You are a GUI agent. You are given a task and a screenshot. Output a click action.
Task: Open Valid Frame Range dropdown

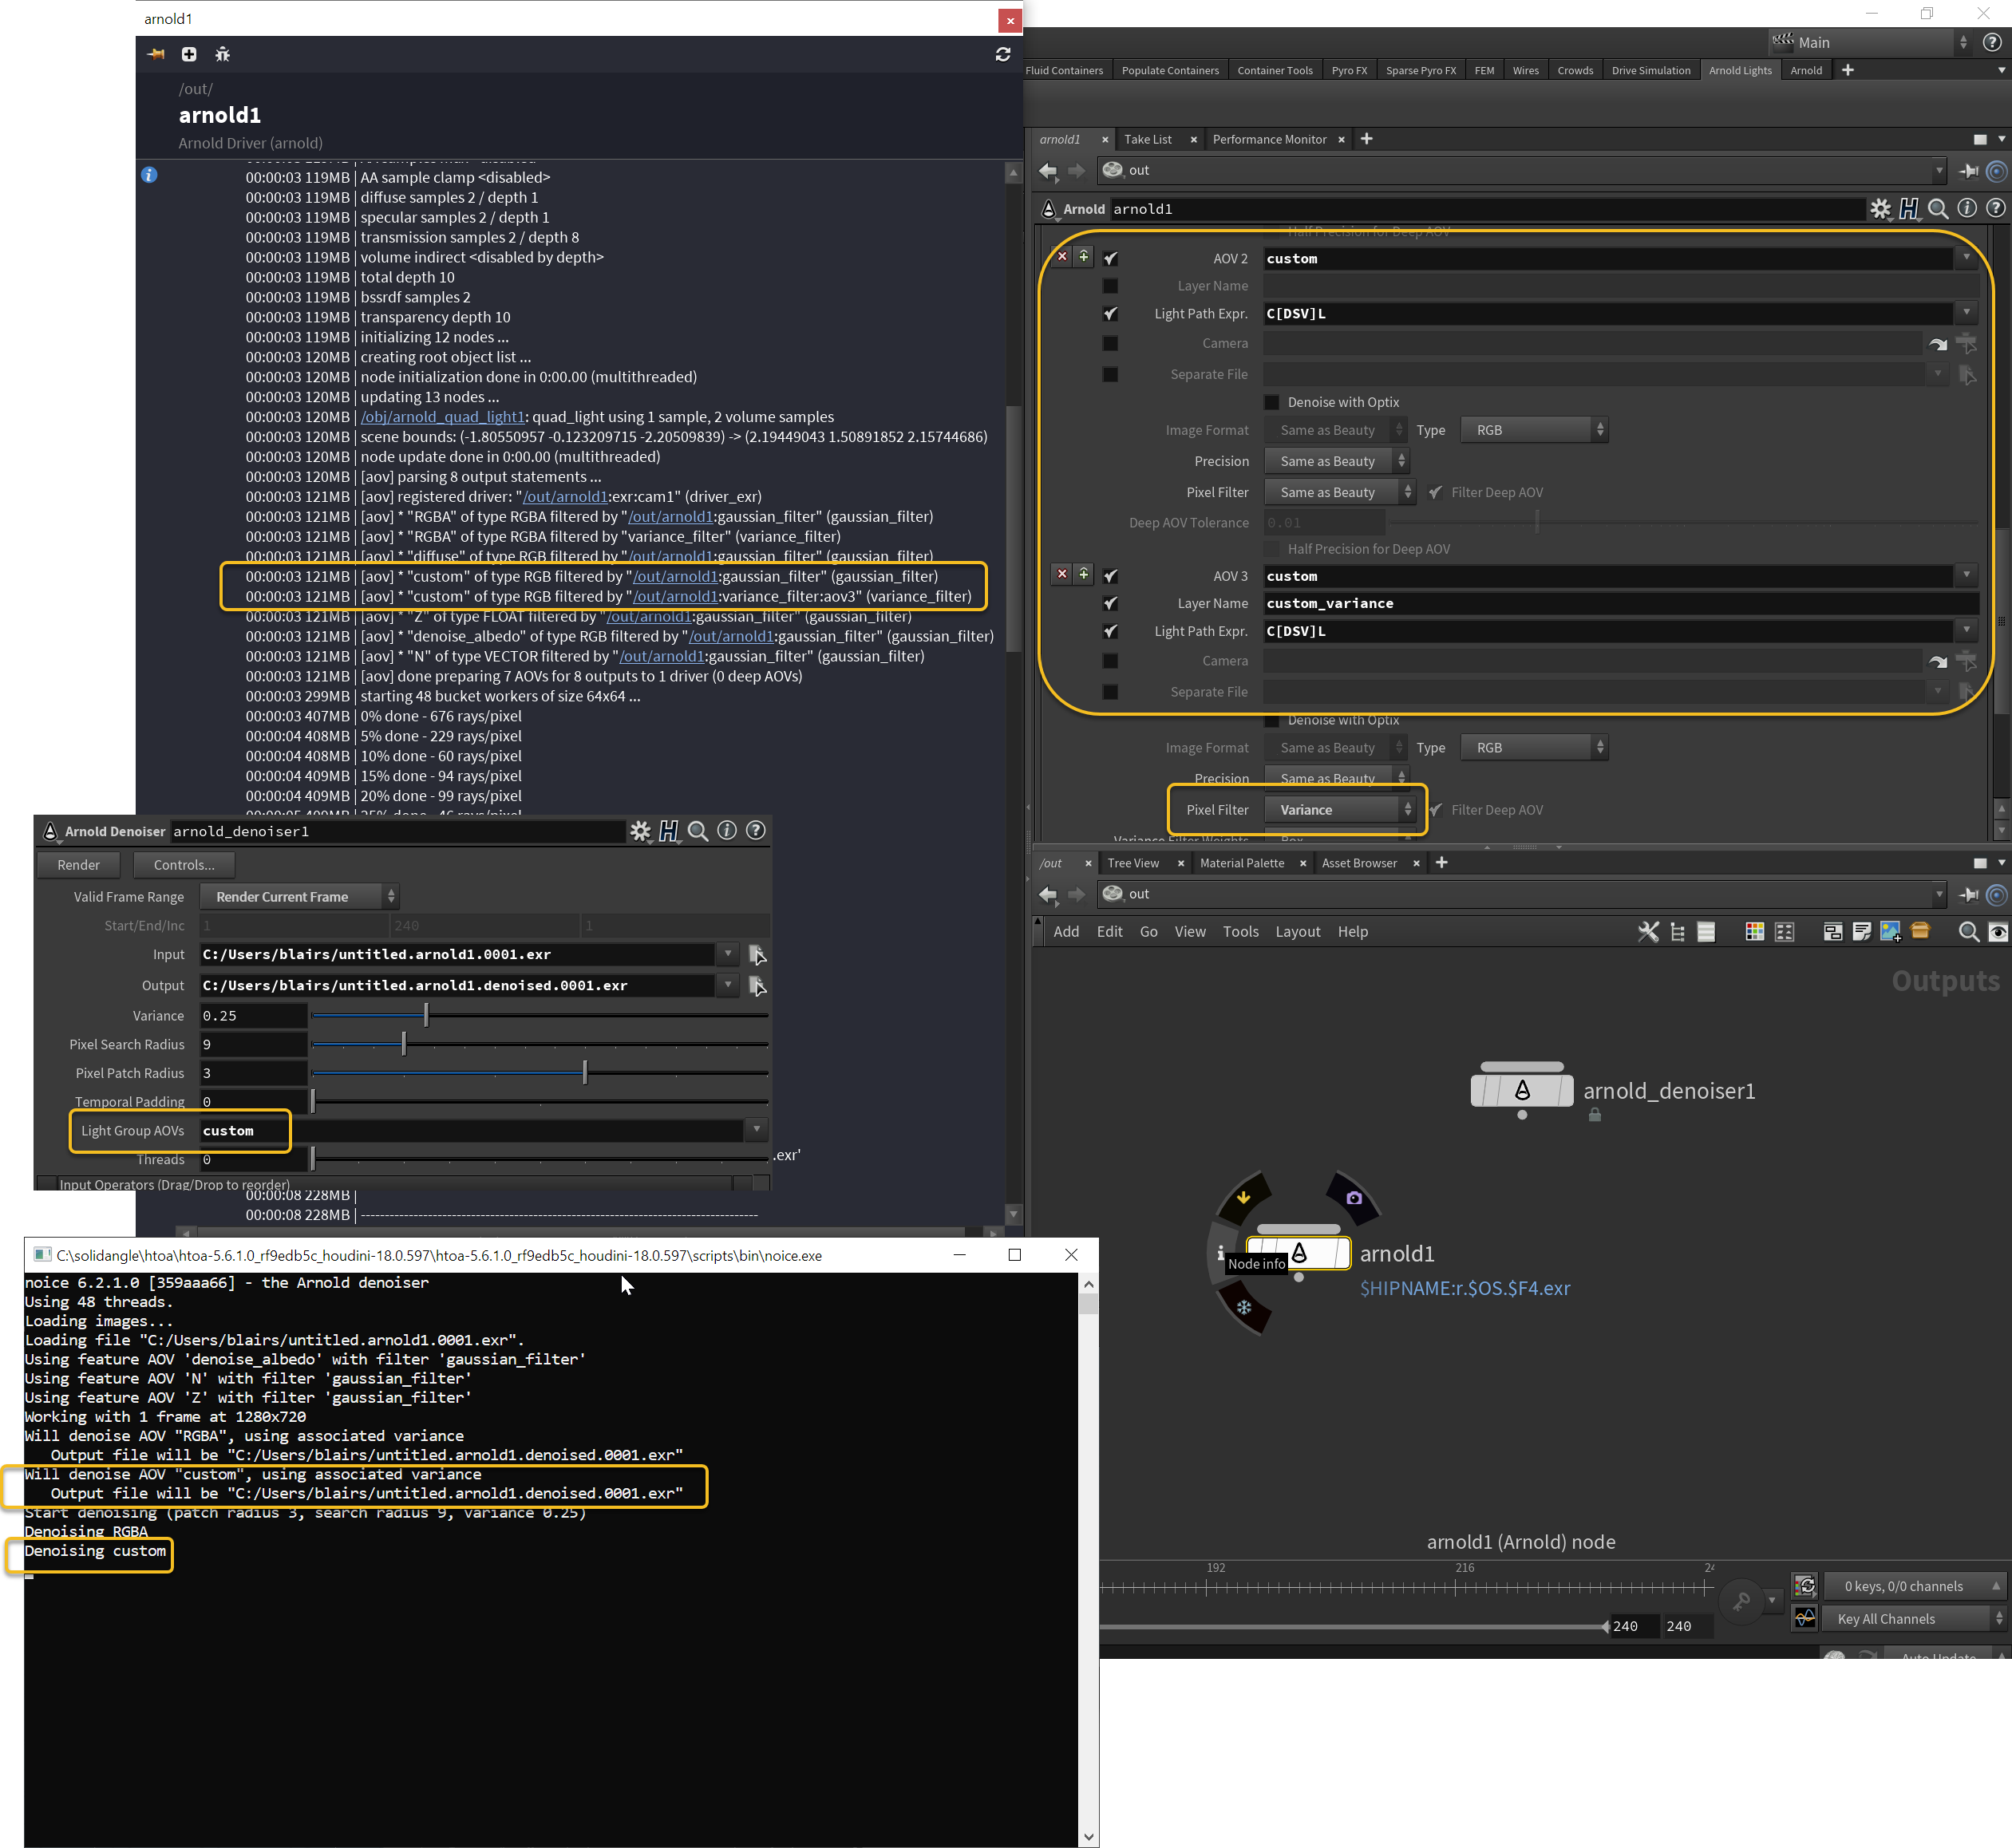pos(298,897)
